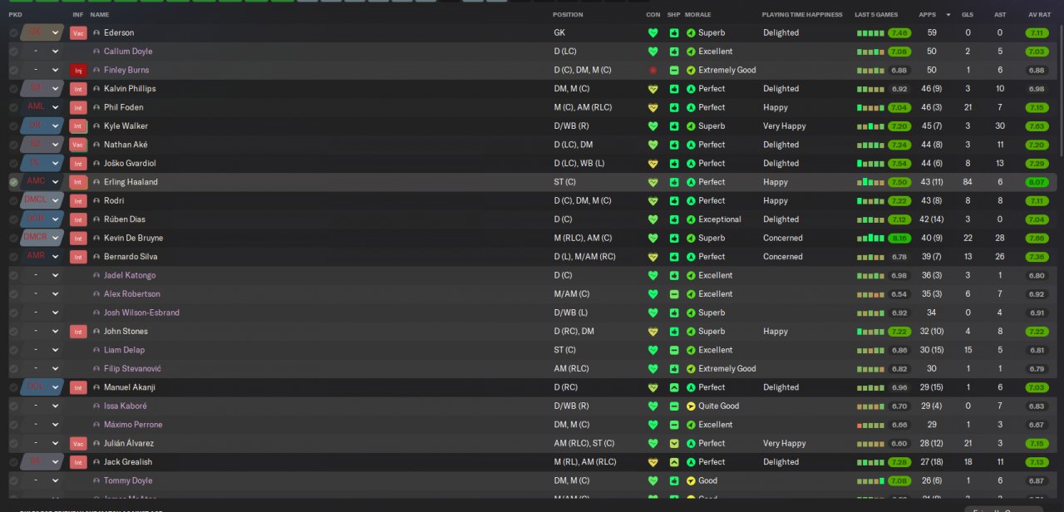
Task: Toggle the picked checkmark for Callum Doyle
Action: [x=13, y=52]
